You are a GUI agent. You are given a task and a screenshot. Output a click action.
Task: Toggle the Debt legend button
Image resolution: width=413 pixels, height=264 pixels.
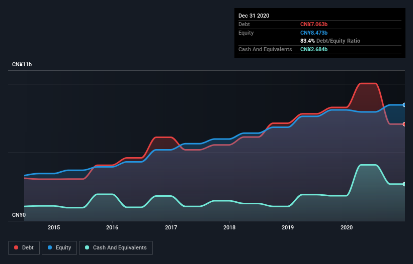[x=24, y=248]
